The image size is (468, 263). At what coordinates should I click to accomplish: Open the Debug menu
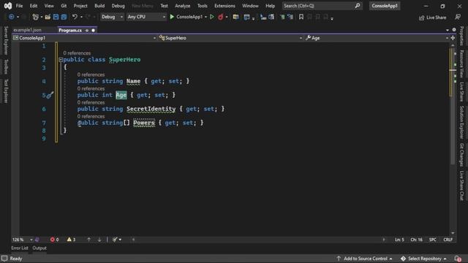(x=118, y=6)
